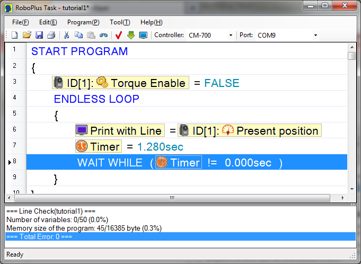Expand the Port COM9 dropdown

(x=315, y=36)
